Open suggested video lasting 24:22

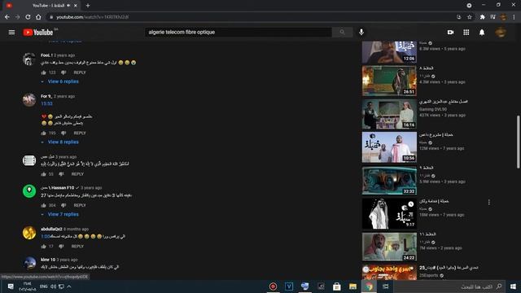coord(389,247)
